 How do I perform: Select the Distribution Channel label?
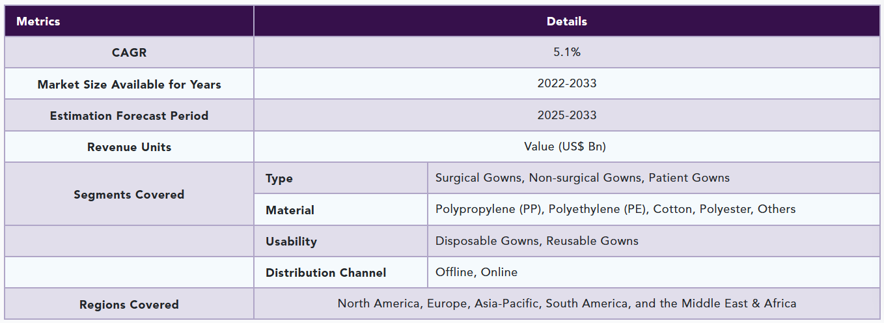click(x=325, y=272)
